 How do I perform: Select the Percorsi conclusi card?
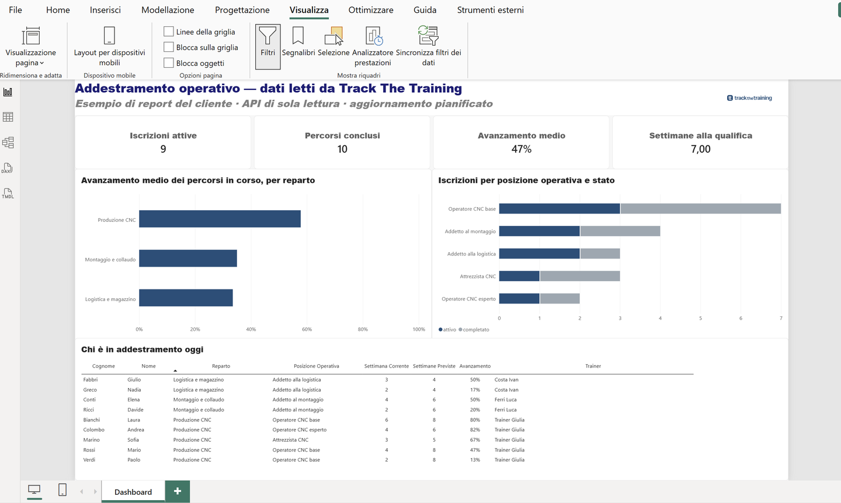pos(342,142)
